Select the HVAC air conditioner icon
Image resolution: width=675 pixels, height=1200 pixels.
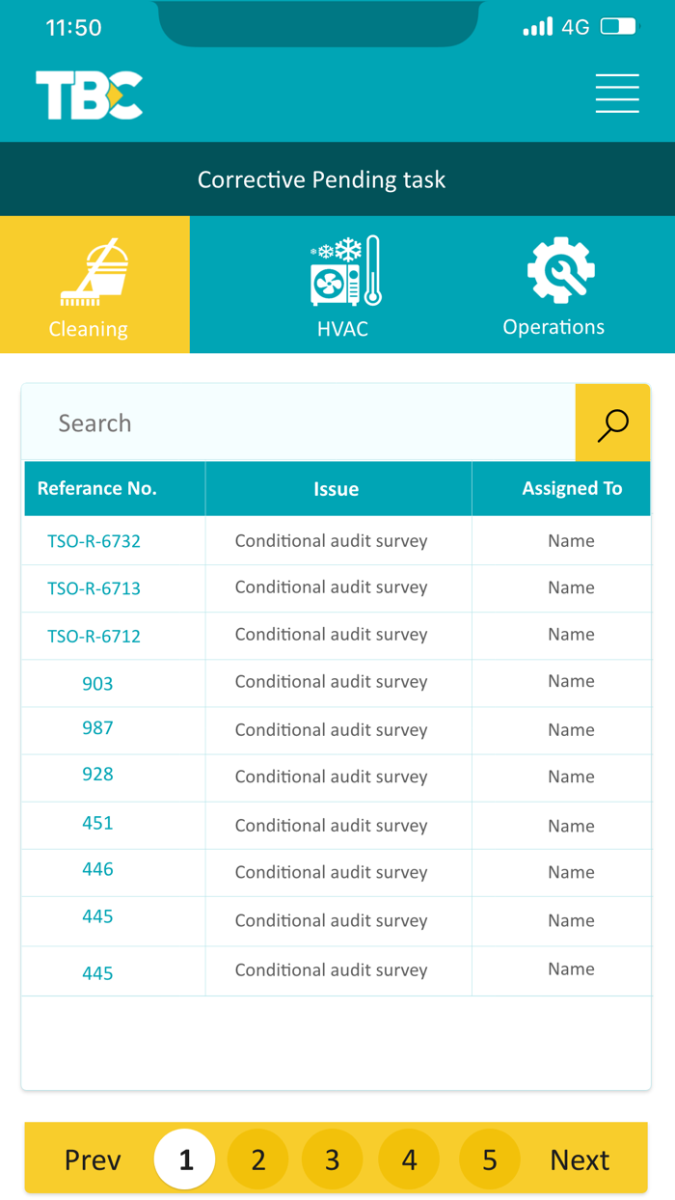click(x=344, y=271)
